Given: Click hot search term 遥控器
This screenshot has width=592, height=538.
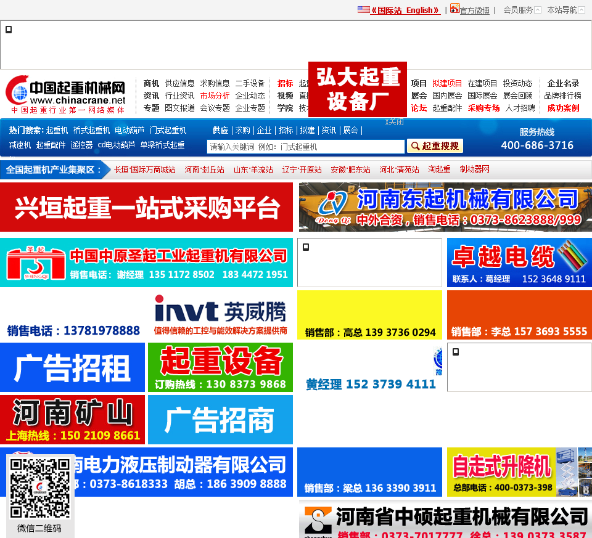Looking at the screenshot, I should point(81,145).
